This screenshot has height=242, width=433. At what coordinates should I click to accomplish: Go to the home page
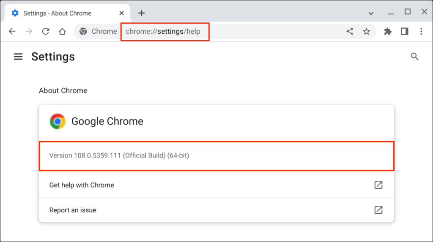(62, 31)
